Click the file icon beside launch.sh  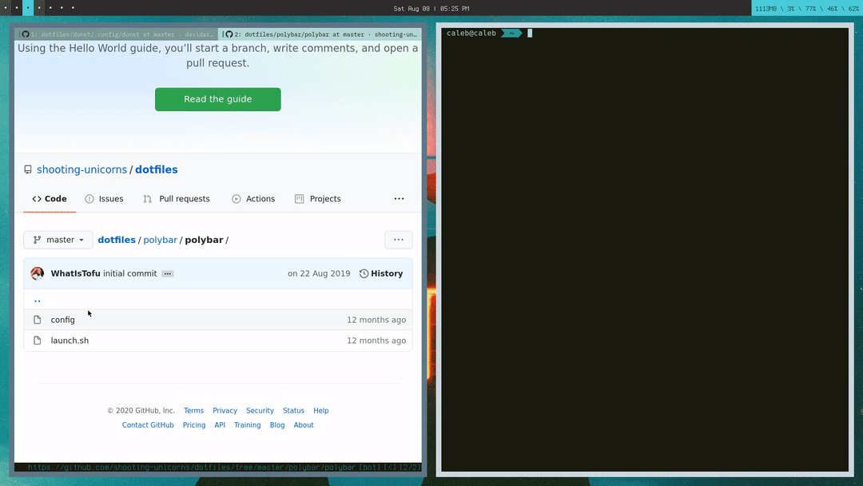click(38, 341)
